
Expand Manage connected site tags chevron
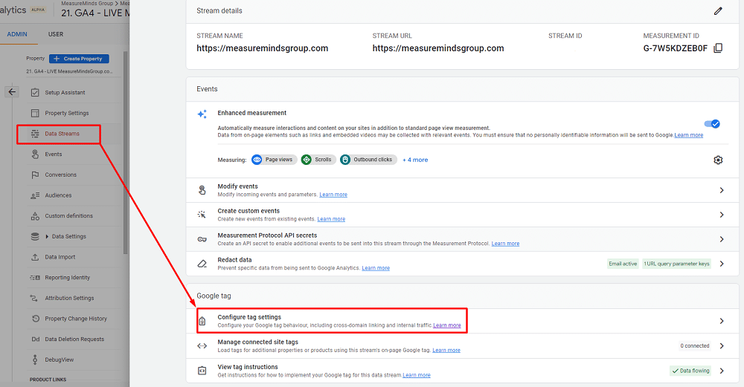pyautogui.click(x=722, y=346)
